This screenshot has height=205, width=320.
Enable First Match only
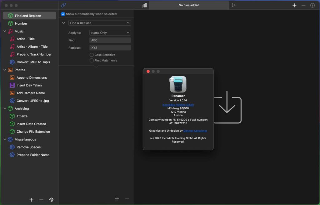(92, 60)
